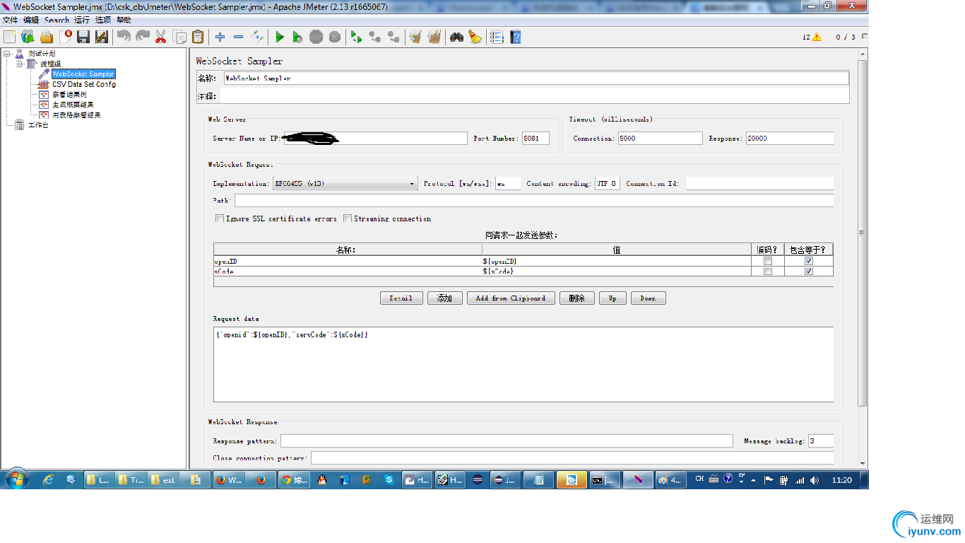Enable the Streaming connection checkbox
Image resolution: width=965 pixels, height=543 pixels.
tap(348, 218)
